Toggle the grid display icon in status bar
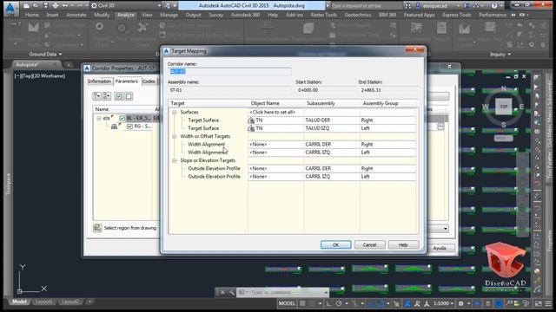This screenshot has height=312, width=556. (x=302, y=303)
